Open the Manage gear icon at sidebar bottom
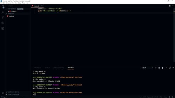The width and height of the screenshot is (175, 98). [3, 93]
